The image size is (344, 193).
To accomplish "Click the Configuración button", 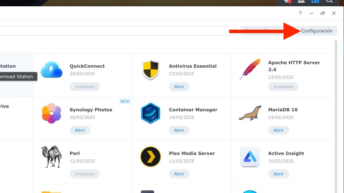I will tap(317, 31).
